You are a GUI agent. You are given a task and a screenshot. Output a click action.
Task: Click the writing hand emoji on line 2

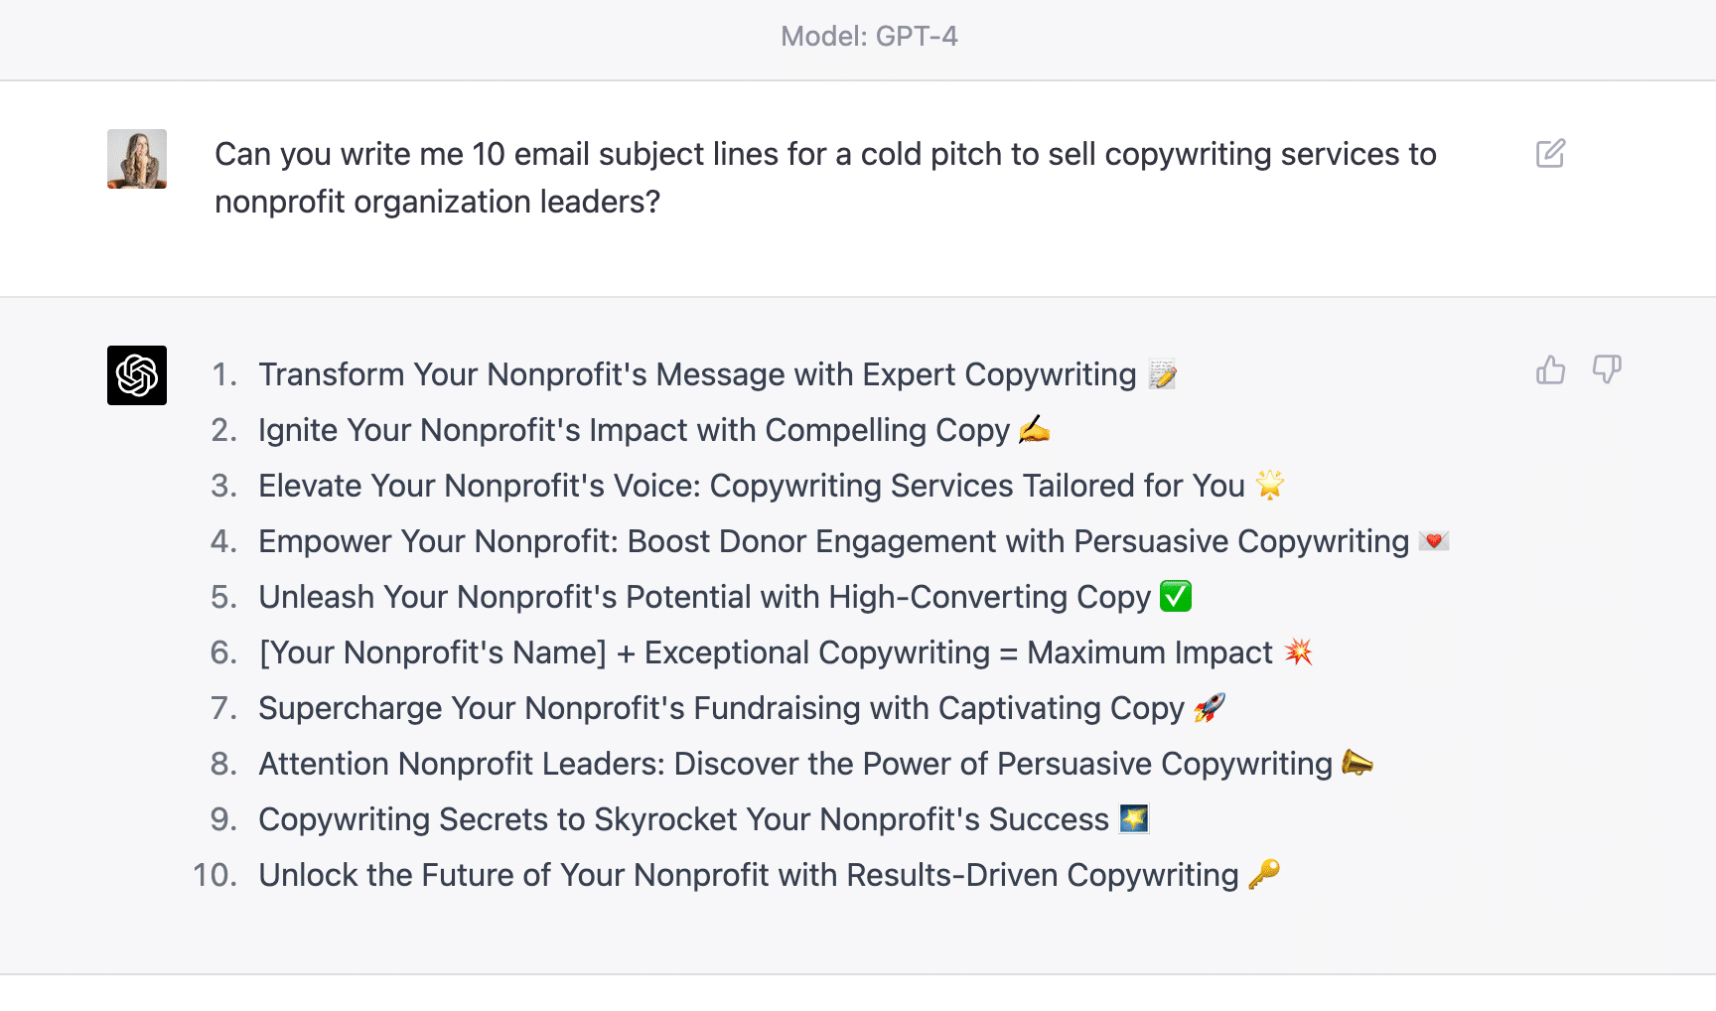tap(1035, 430)
